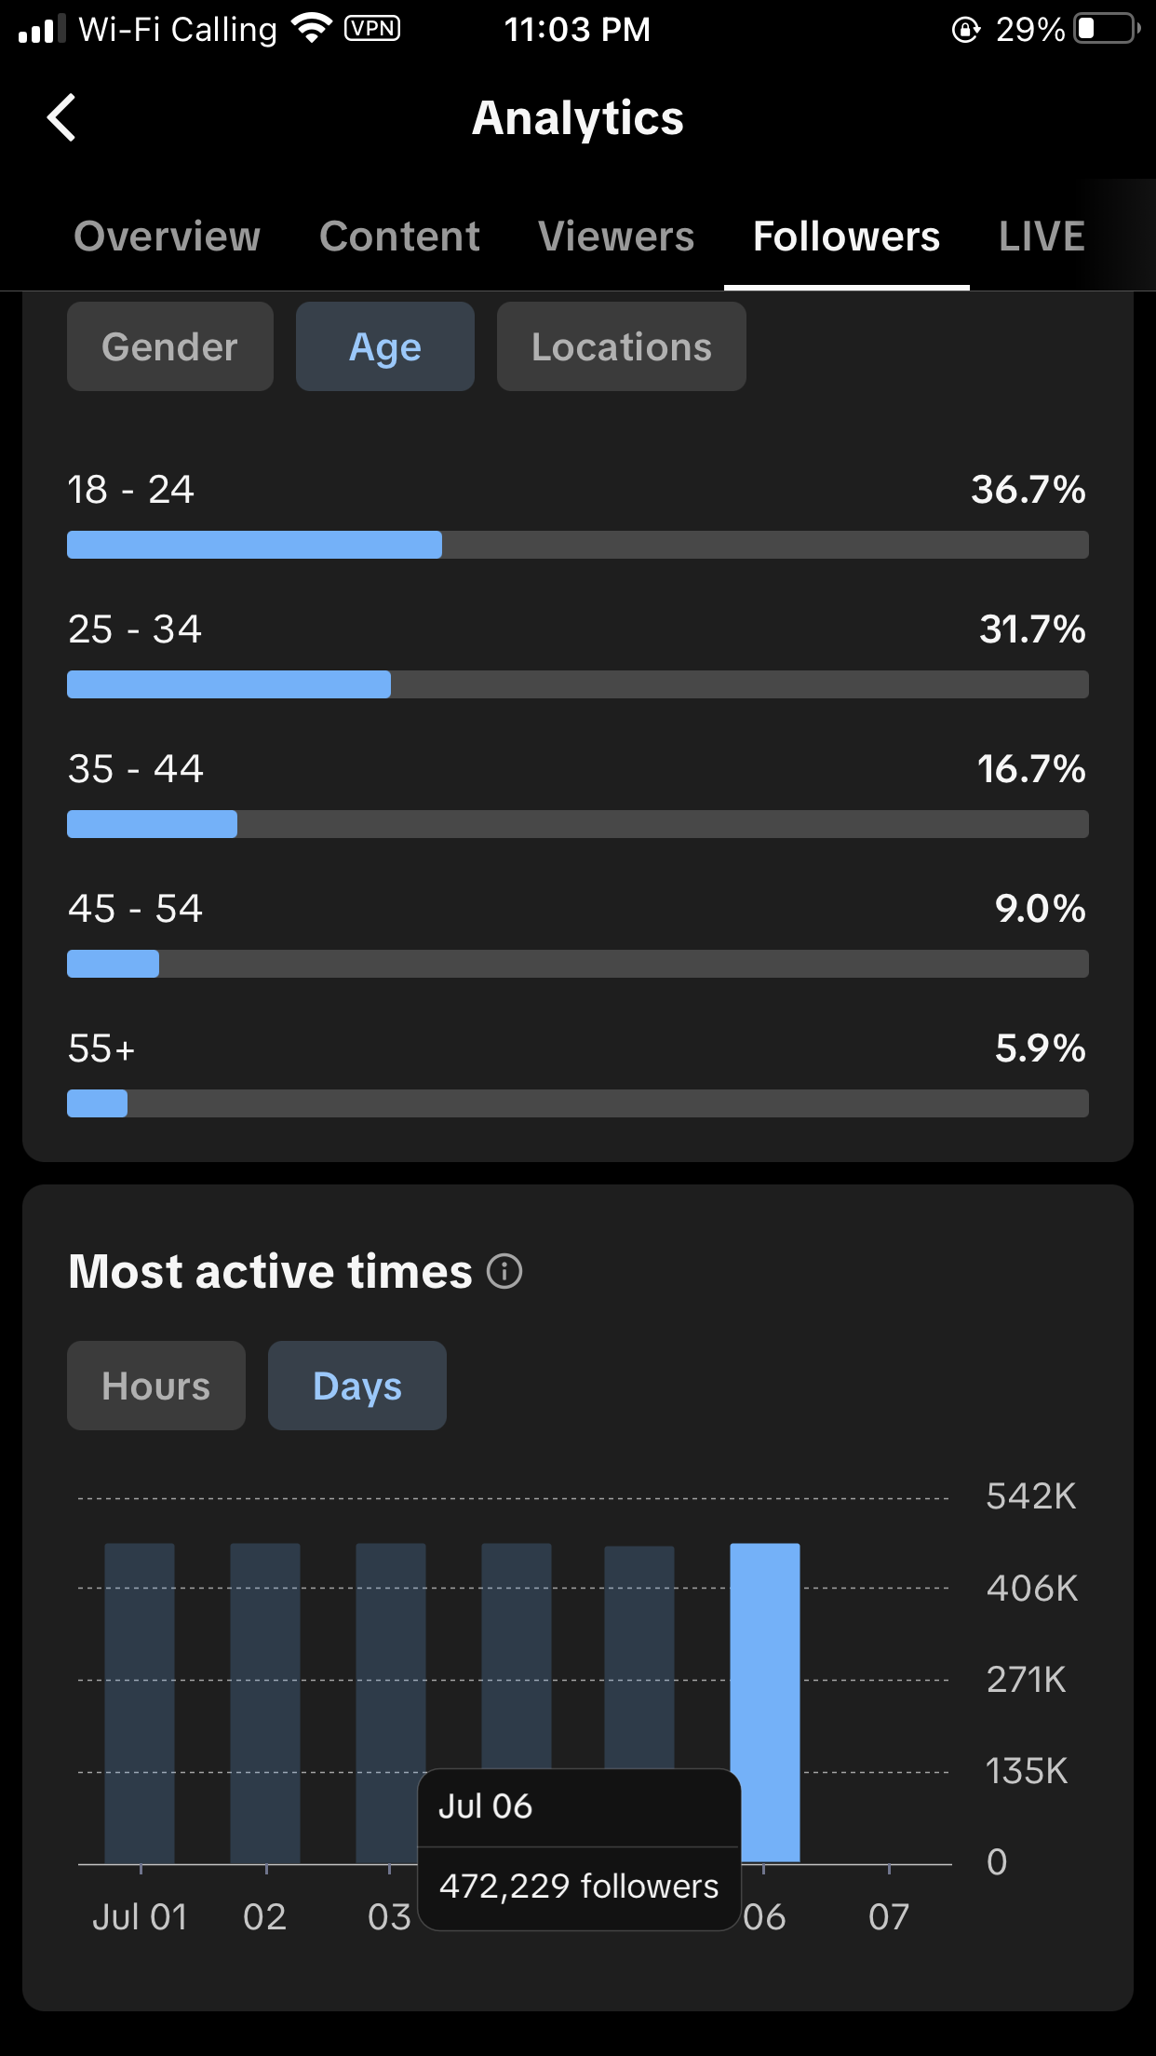Tap the VPN indicator in status bar
Viewport: 1156px width, 2056px height.
[x=372, y=29]
